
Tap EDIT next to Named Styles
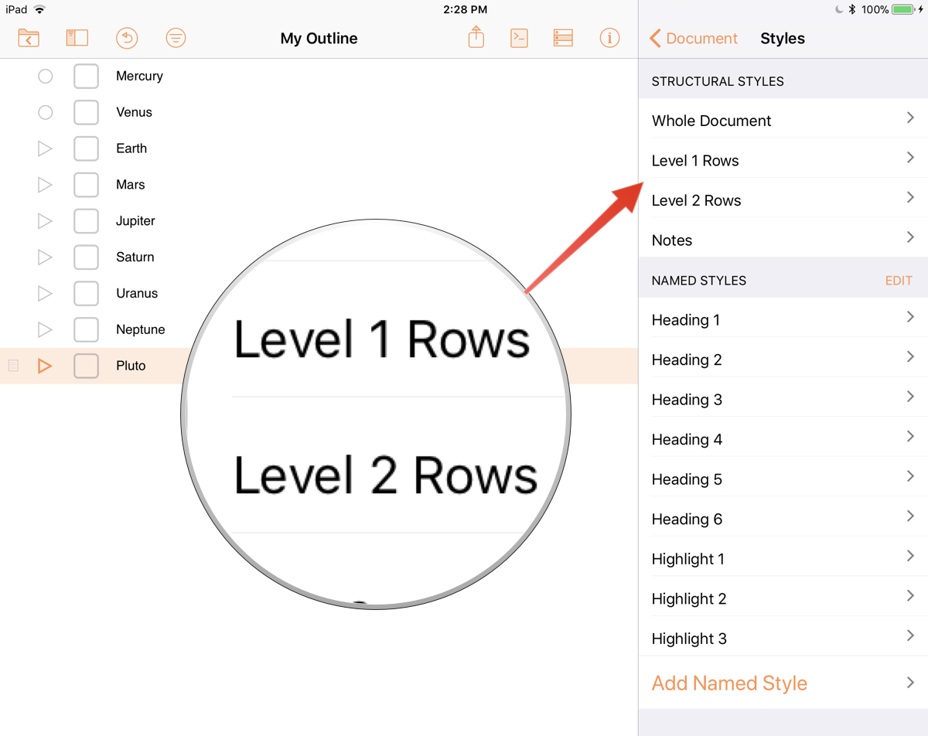tap(899, 281)
